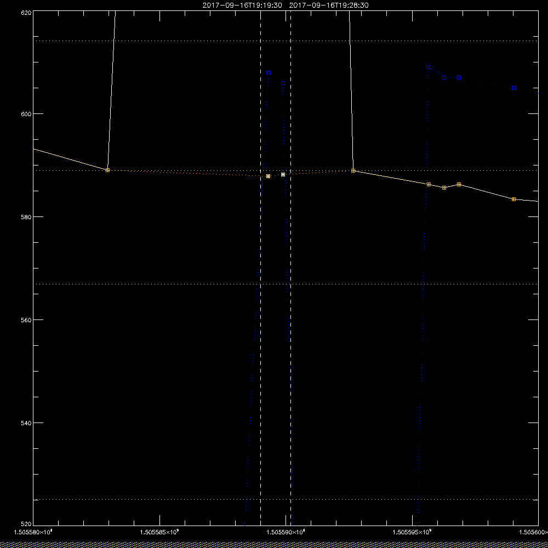The width and height of the screenshot is (548, 548).
Task: Click the 1.505590×10⁹ x-axis label
Action: [x=286, y=532]
